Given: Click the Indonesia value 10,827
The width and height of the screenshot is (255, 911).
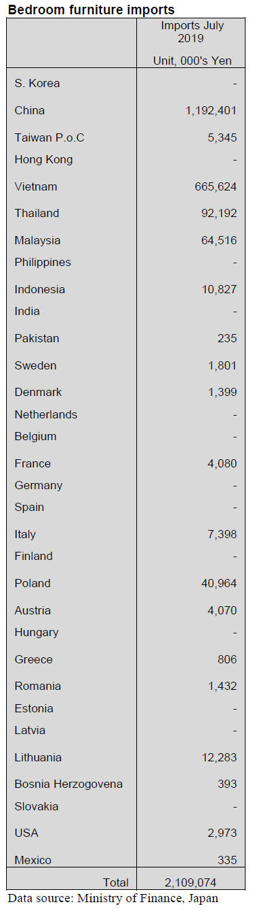Looking at the screenshot, I should coord(219,289).
